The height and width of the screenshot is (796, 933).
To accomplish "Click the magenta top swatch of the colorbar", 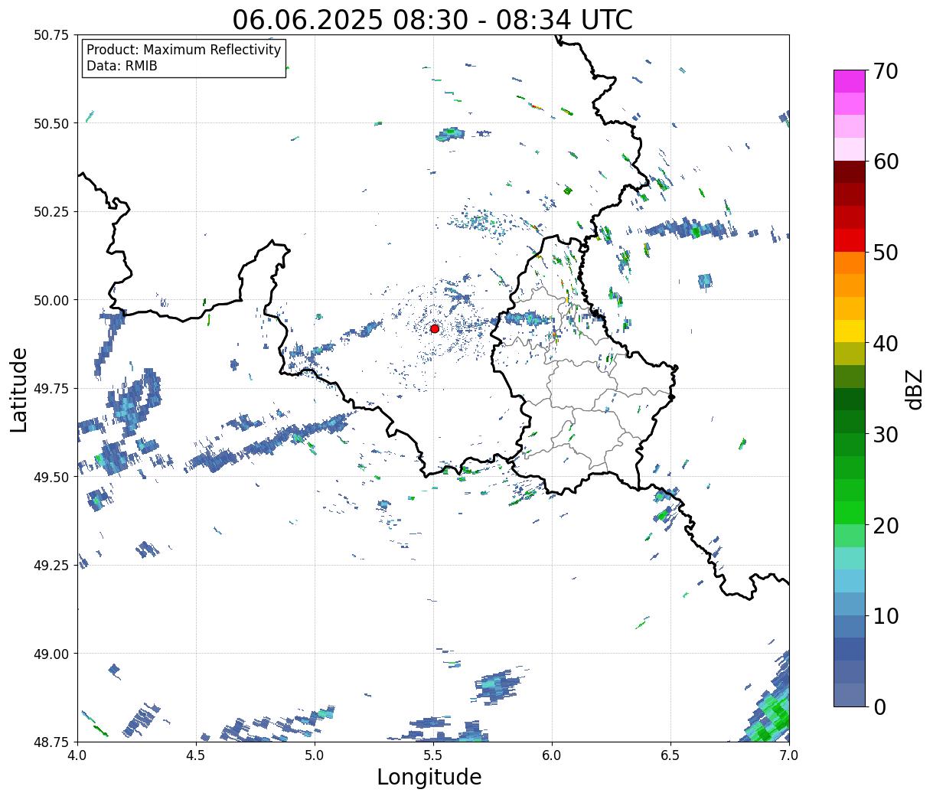I will click(850, 81).
